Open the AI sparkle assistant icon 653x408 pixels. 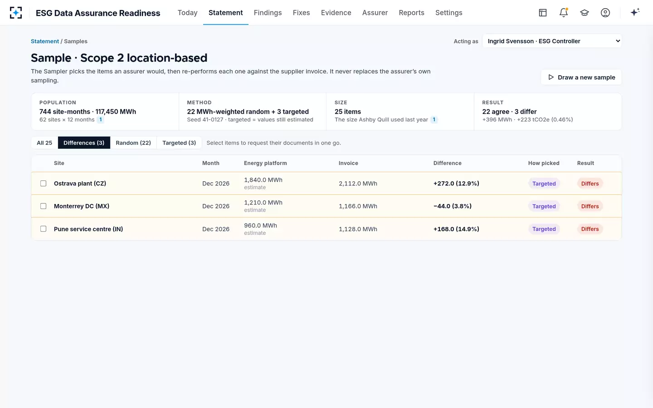point(635,13)
